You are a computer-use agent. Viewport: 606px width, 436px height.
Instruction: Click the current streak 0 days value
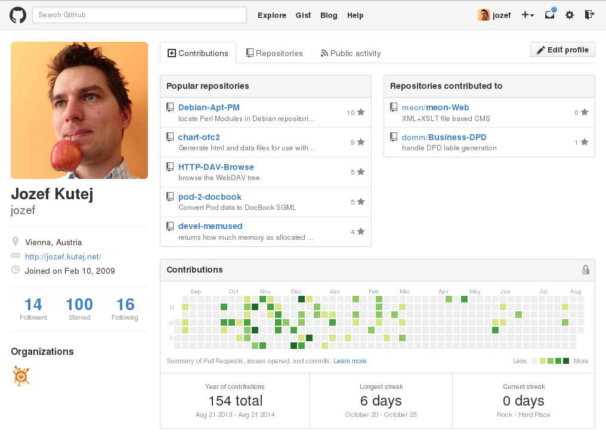tap(524, 401)
